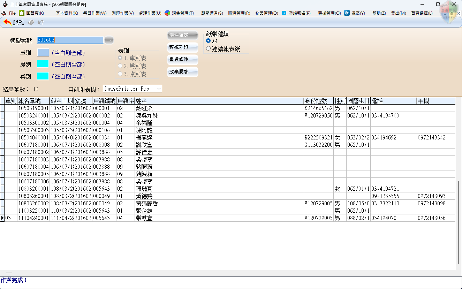Click the cyan 房別 input box
The image size is (462, 289).
43,64
